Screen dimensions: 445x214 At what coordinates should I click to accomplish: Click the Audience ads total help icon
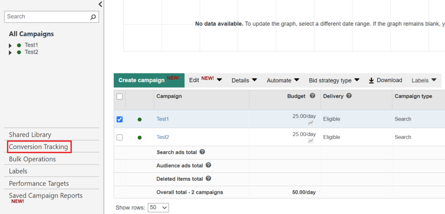[208, 165]
